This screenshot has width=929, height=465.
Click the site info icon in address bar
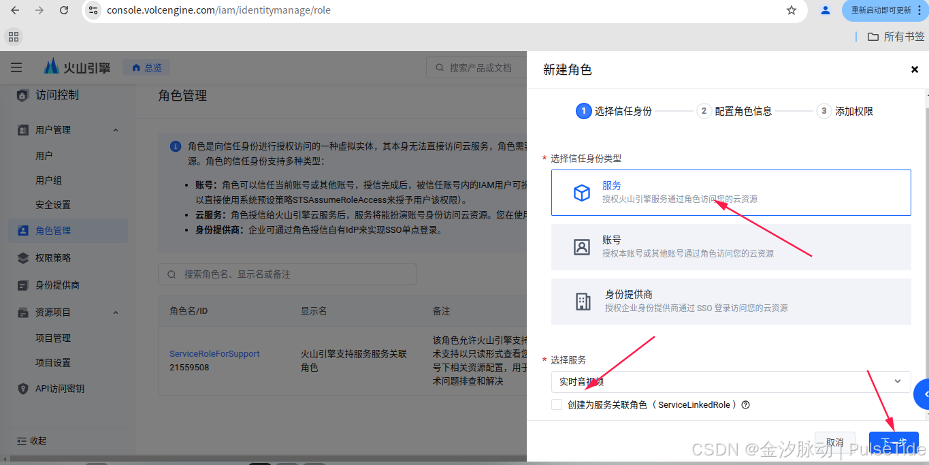tap(93, 10)
